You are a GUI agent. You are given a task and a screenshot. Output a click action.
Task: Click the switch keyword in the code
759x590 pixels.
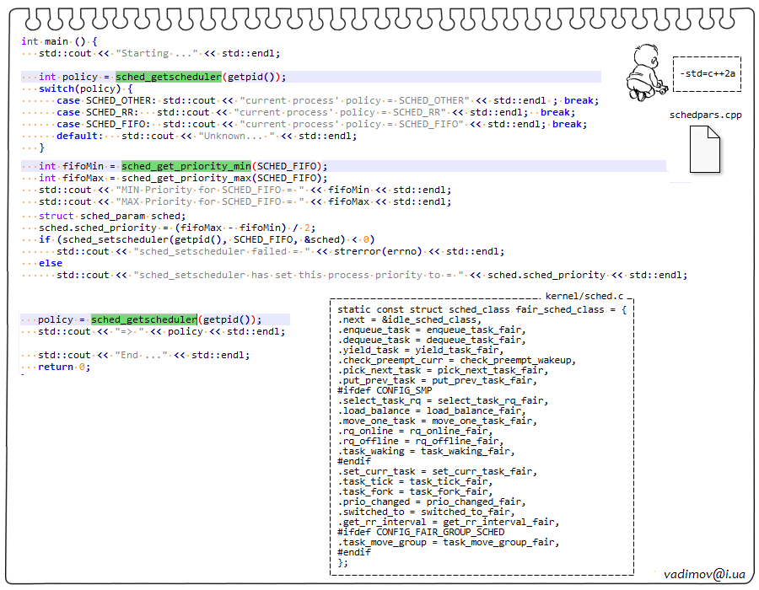click(57, 88)
